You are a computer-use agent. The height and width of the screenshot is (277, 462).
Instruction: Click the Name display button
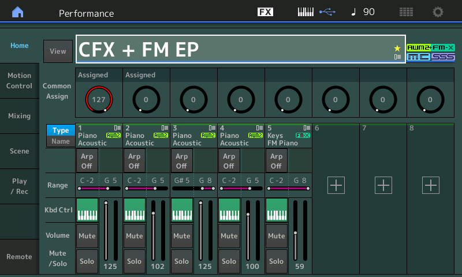point(61,141)
